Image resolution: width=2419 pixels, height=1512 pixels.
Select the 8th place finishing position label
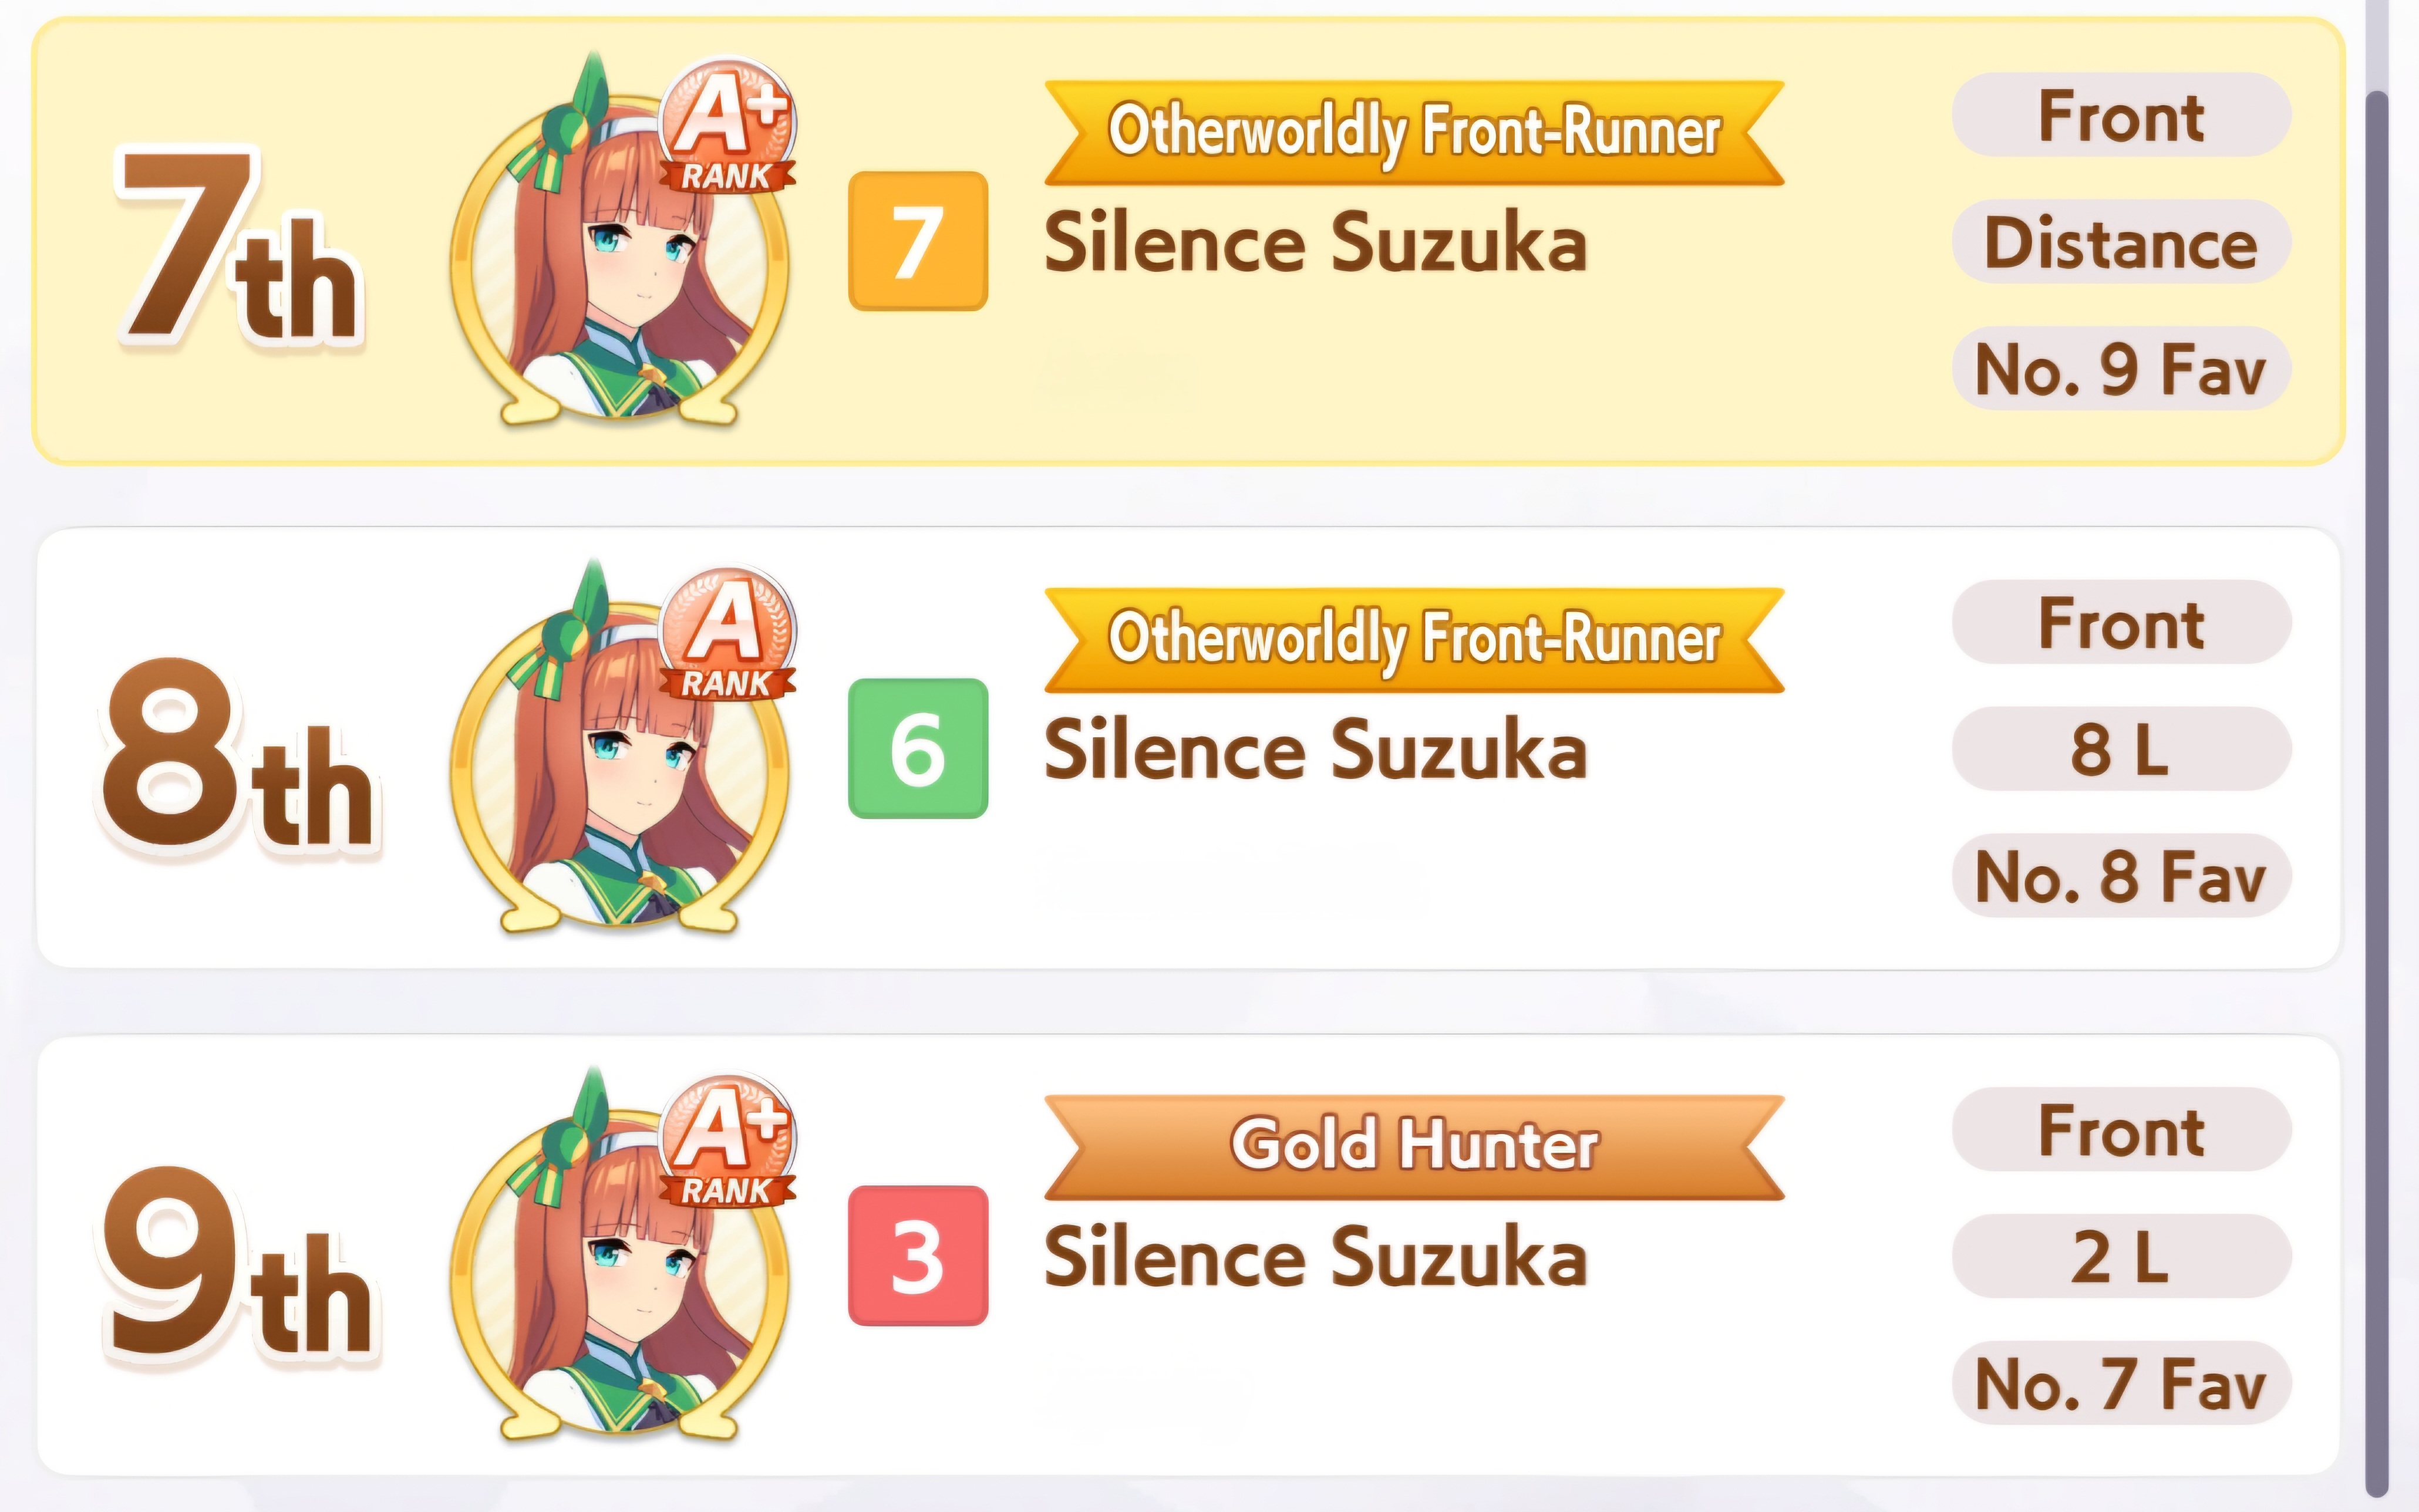(x=238, y=755)
